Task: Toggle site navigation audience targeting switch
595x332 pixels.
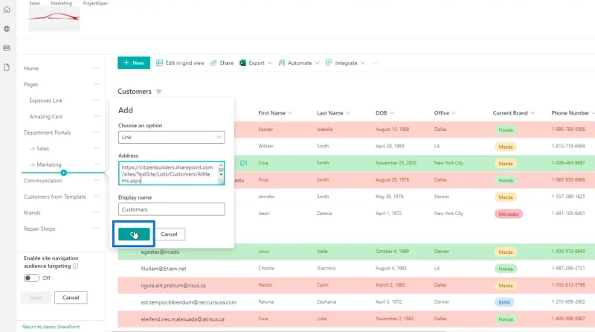Action: (x=31, y=278)
